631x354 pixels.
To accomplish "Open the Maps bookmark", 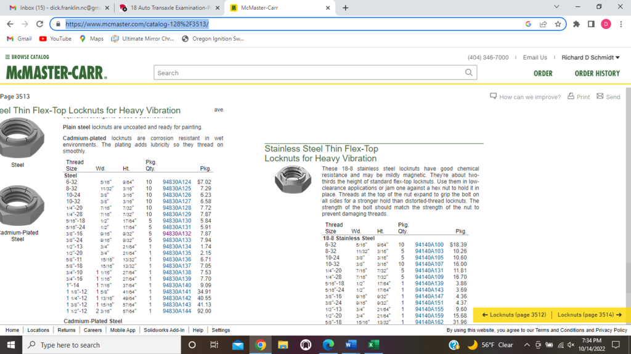I will (x=92, y=39).
